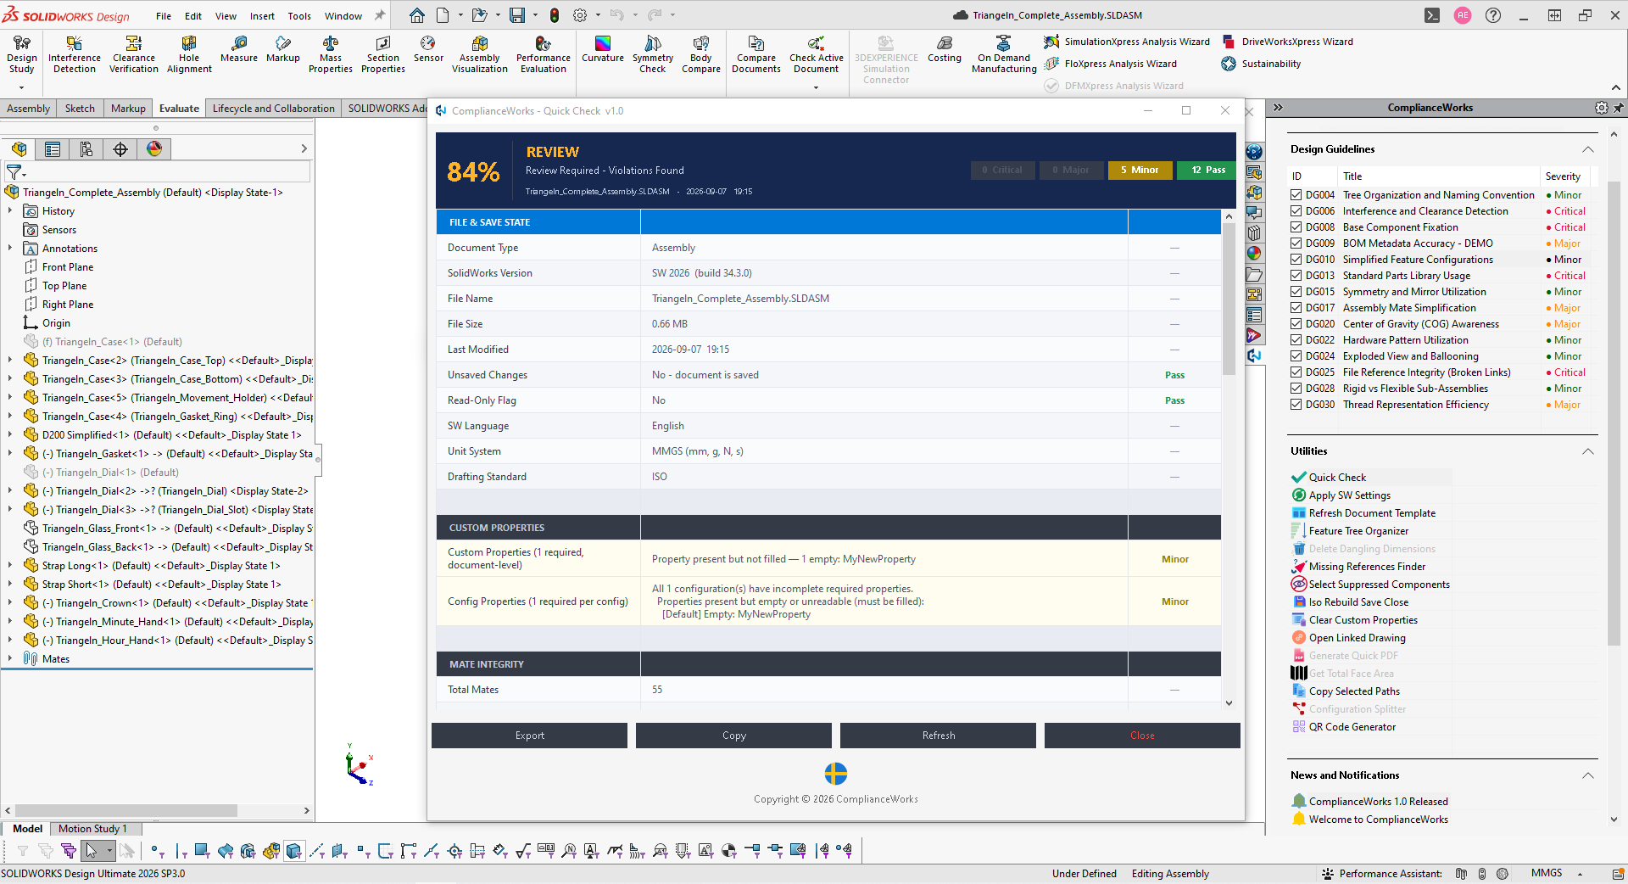Image resolution: width=1628 pixels, height=884 pixels.
Task: Close the Quick Check dialog via Close button
Action: coord(1142,736)
